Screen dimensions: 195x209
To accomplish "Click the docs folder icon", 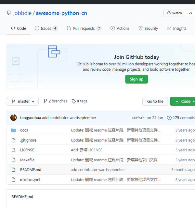I will pos(14,130).
